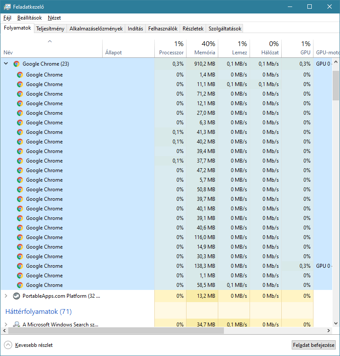Open the Fájl menu
The width and height of the screenshot is (340, 356).
(7, 18)
